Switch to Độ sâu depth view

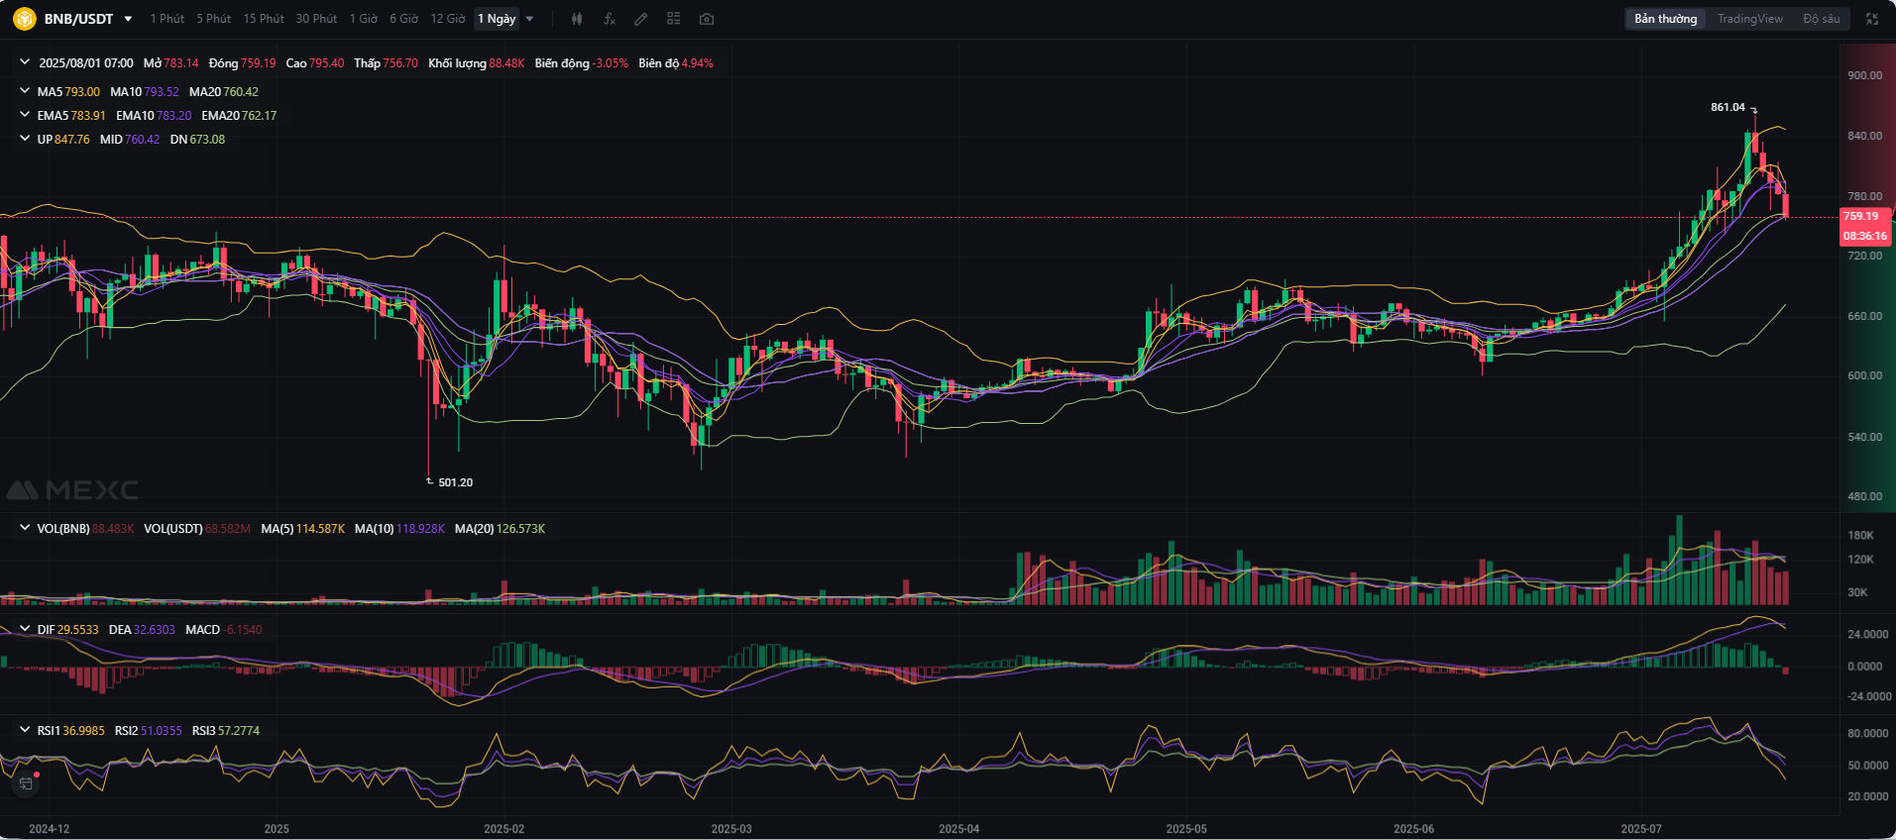(x=1822, y=19)
